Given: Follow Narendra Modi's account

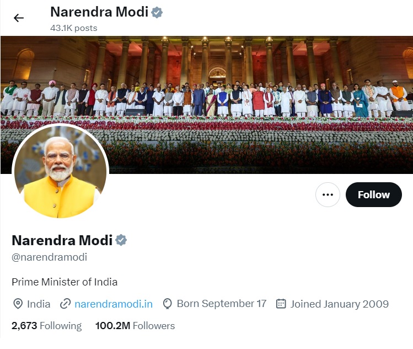Looking at the screenshot, I should (x=373, y=194).
